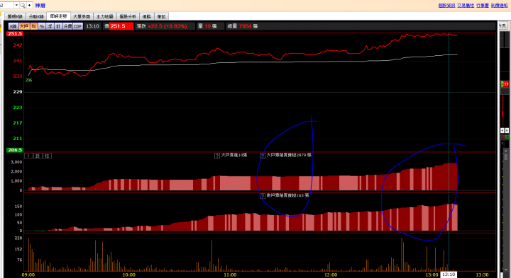Click the magnifier search icon beside stock code
The image size is (511, 278).
click(x=23, y=6)
